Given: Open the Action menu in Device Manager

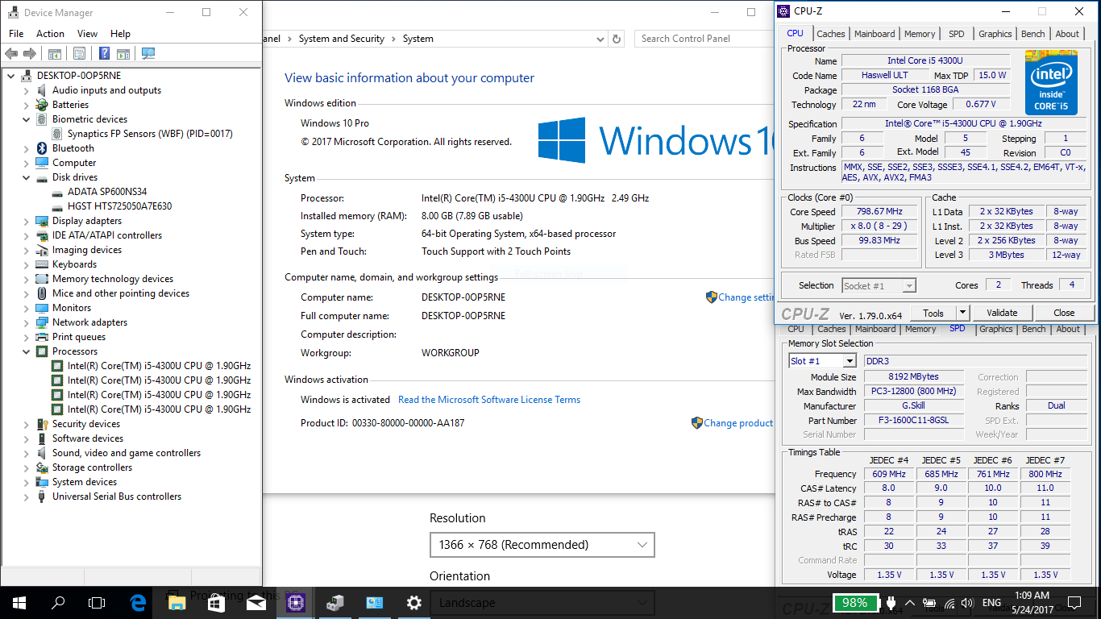Looking at the screenshot, I should click(x=50, y=34).
